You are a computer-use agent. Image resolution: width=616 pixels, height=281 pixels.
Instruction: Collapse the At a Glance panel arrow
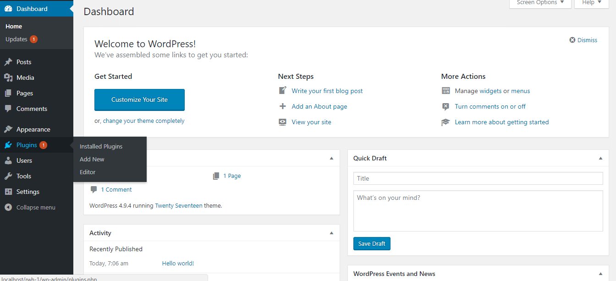pos(332,158)
